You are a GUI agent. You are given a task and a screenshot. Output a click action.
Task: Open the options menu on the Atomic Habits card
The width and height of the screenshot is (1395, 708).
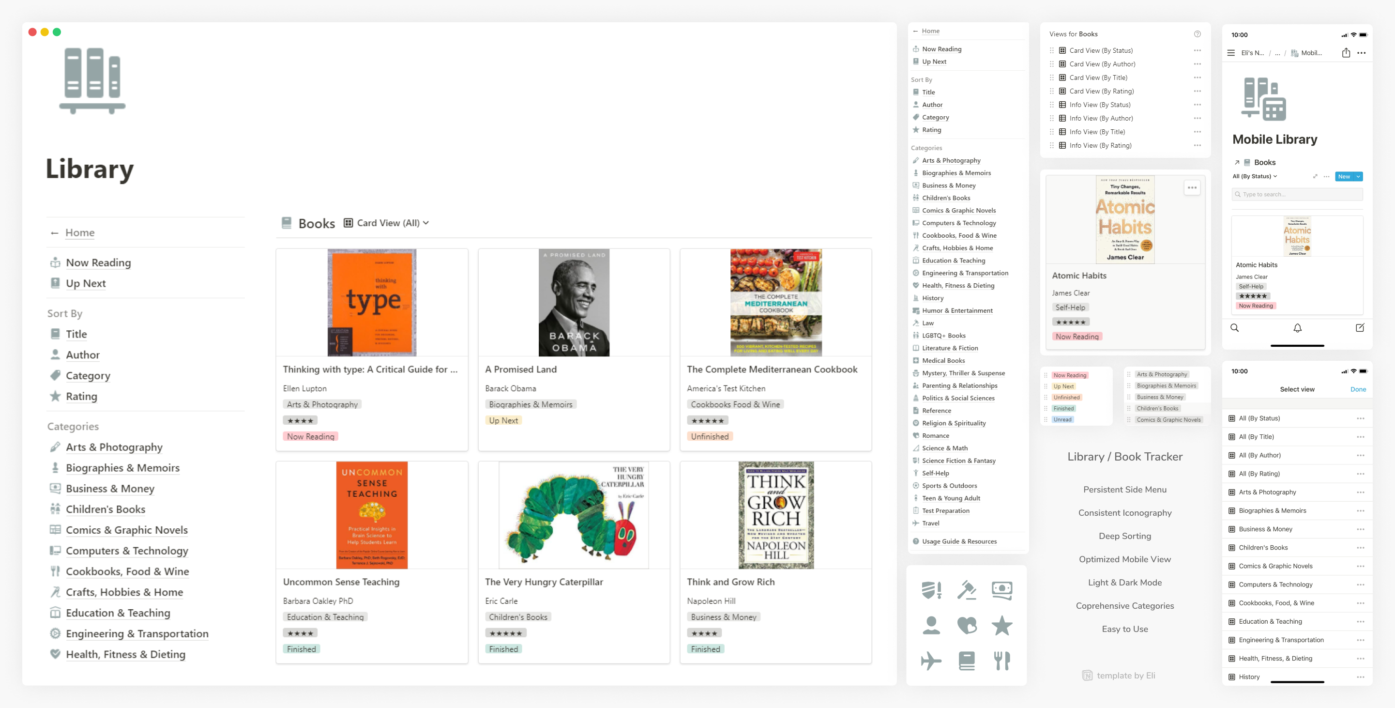tap(1192, 187)
